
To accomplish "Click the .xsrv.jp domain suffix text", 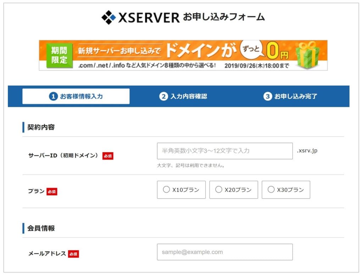I will (x=307, y=151).
